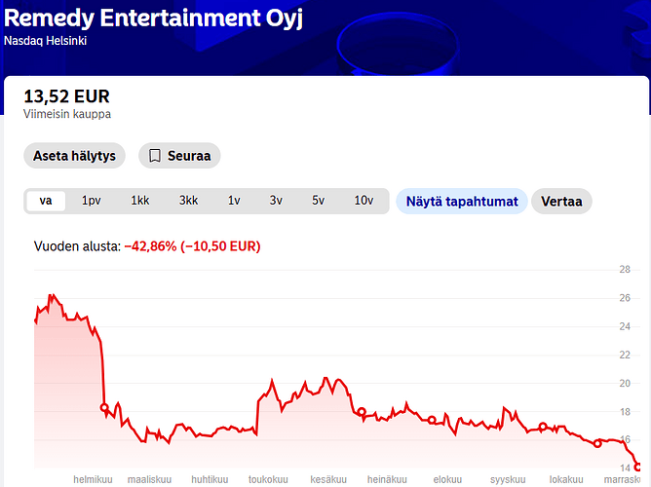Click the 24 price axis value

tap(625, 327)
